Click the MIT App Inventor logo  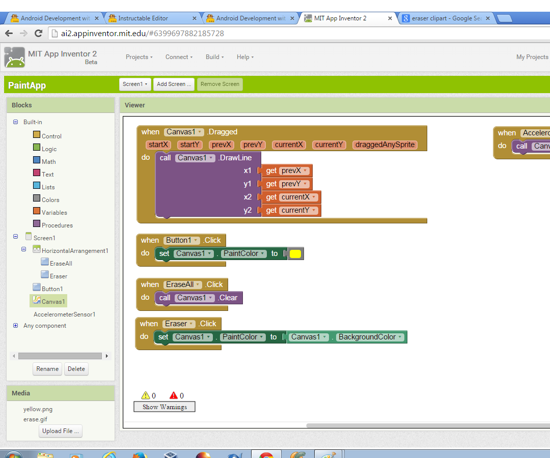coord(14,57)
